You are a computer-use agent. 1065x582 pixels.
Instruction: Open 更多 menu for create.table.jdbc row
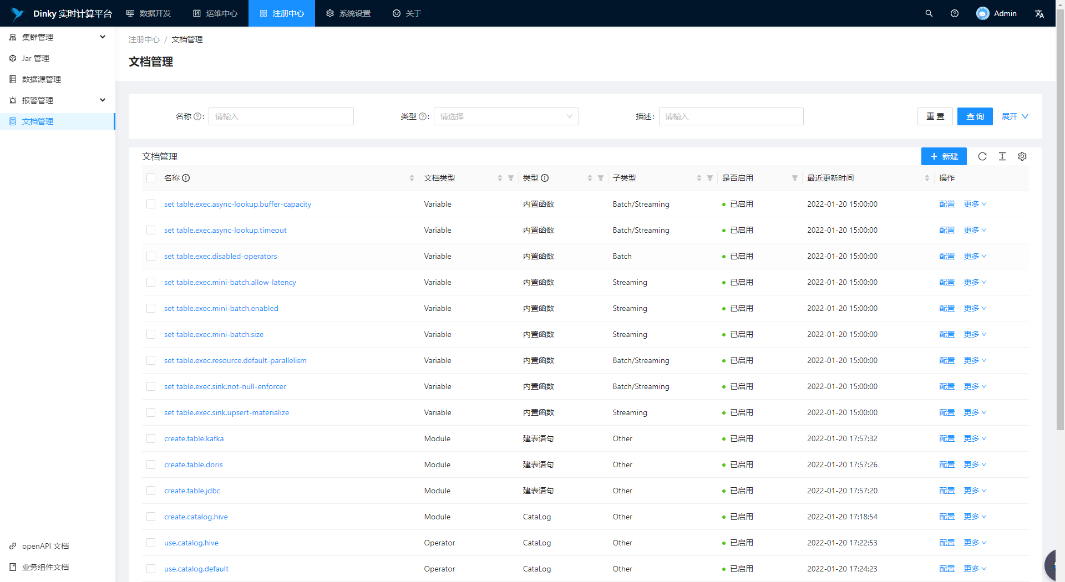click(975, 491)
